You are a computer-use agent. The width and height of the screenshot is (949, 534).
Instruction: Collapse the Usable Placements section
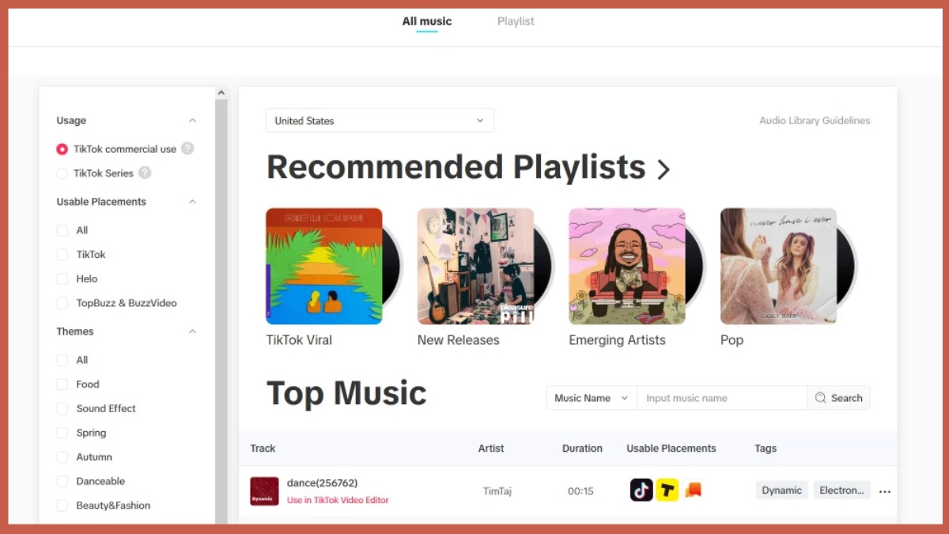[x=192, y=202]
